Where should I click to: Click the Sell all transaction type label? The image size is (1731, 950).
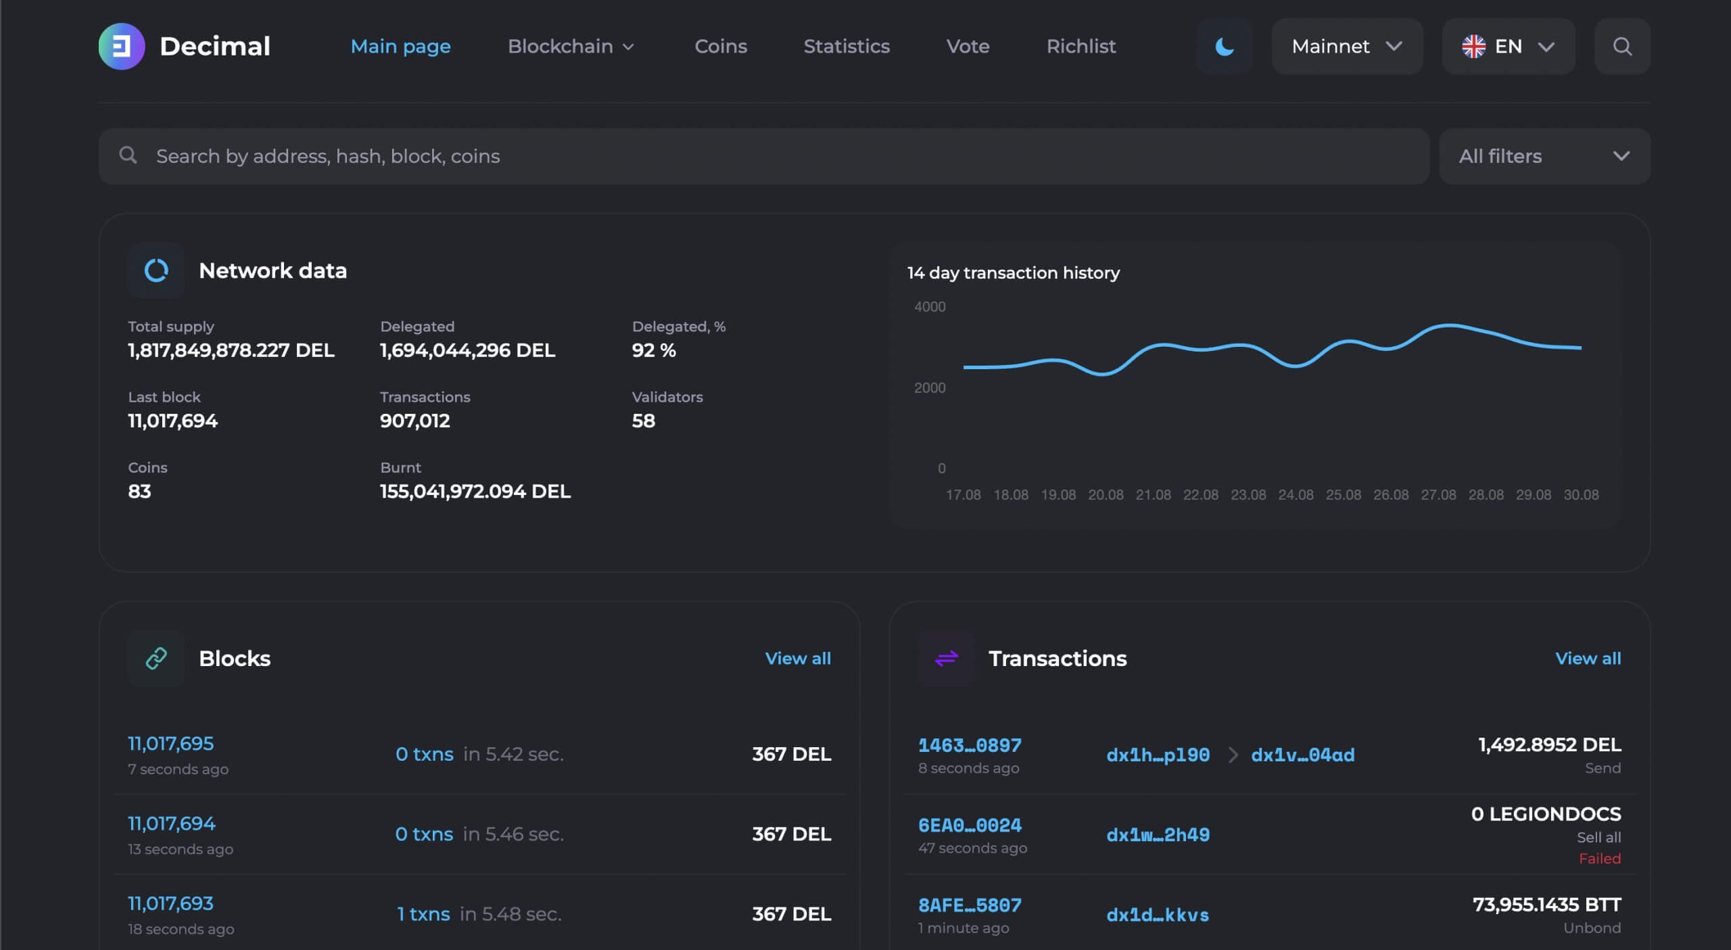pos(1598,837)
